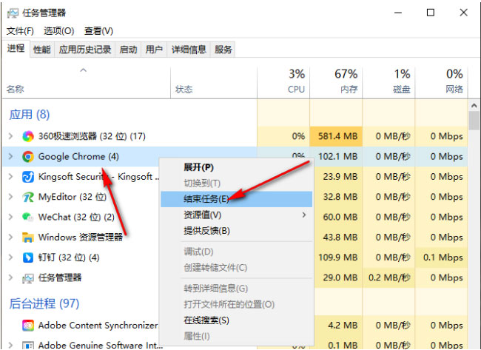
Task: Sort by the 磁盘 column header
Action: [388, 82]
